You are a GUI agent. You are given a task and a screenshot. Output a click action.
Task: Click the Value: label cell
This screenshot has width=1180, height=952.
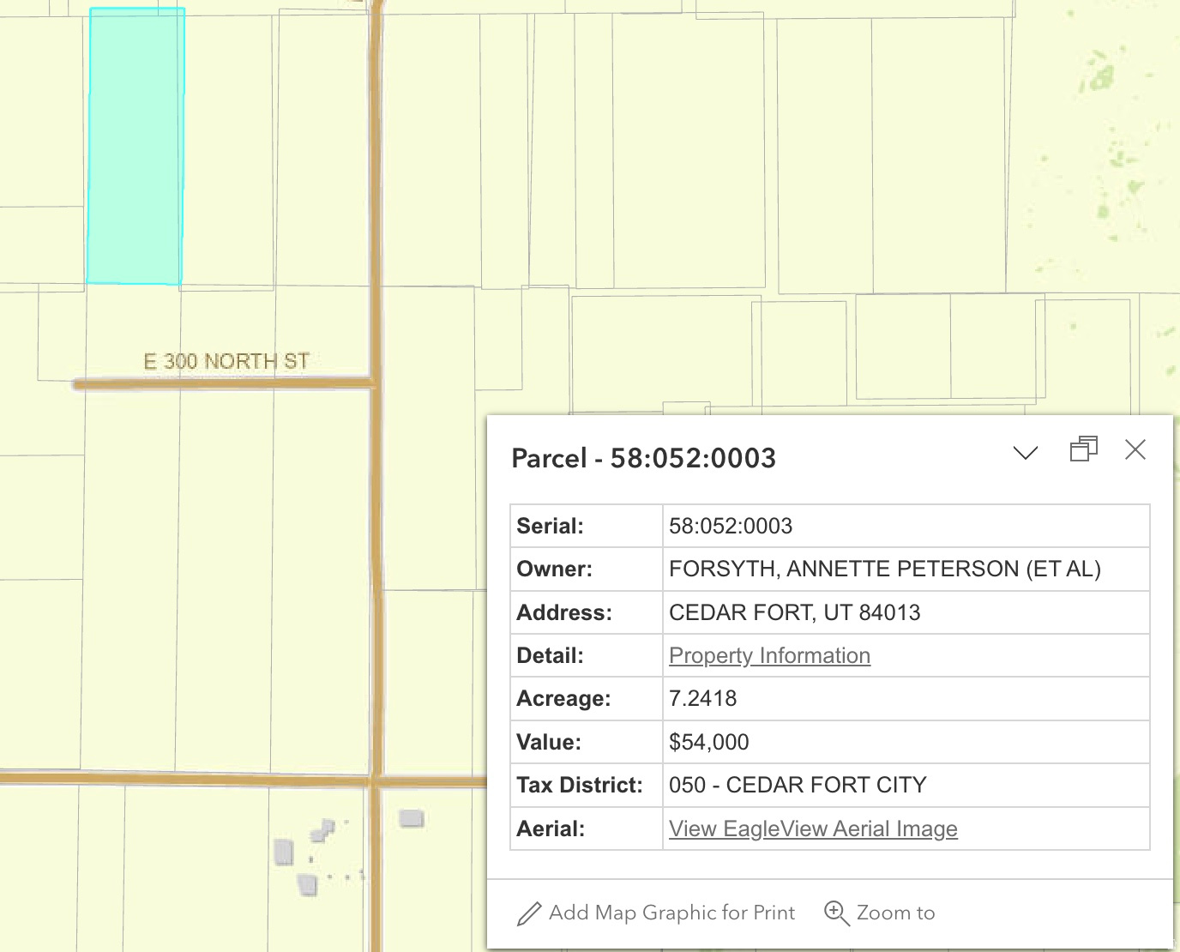[587, 742]
